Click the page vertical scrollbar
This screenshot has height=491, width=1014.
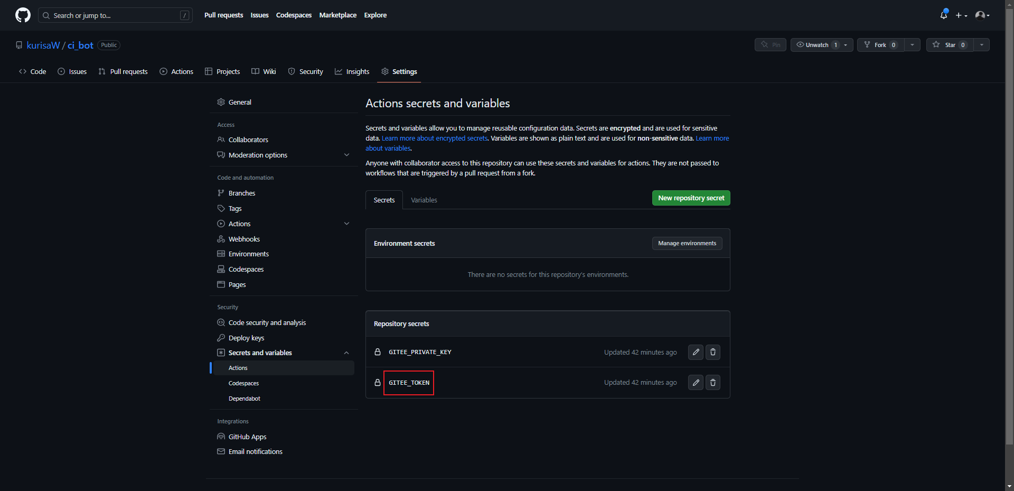(x=1009, y=227)
